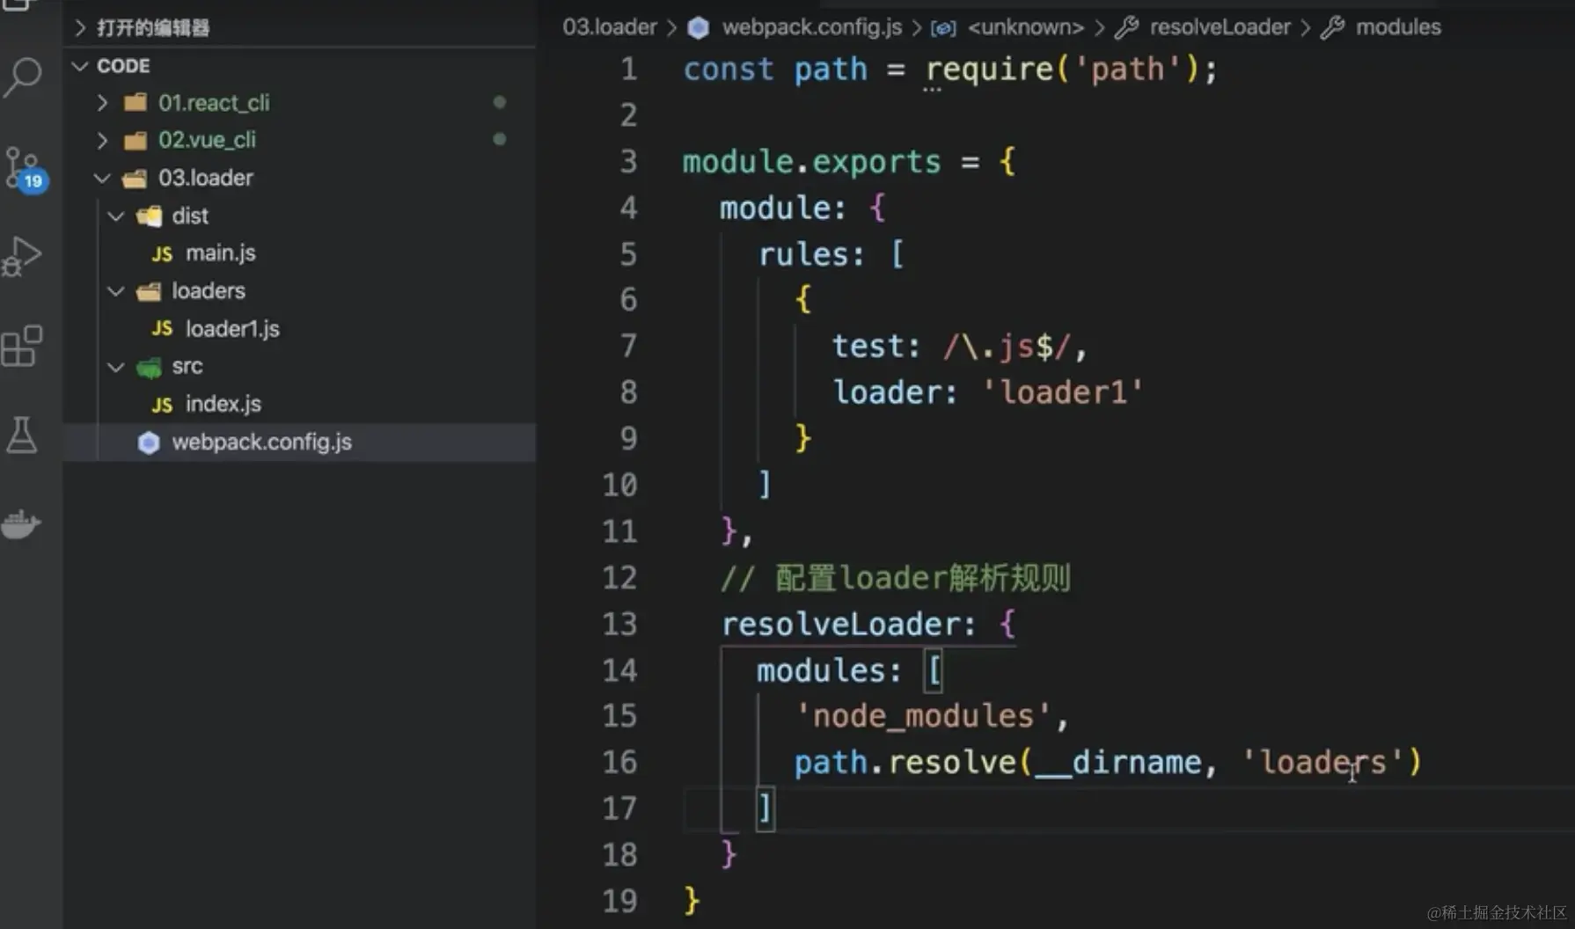The image size is (1575, 929).
Task: Click the modified dot on 01.react_cli row
Action: 500,102
